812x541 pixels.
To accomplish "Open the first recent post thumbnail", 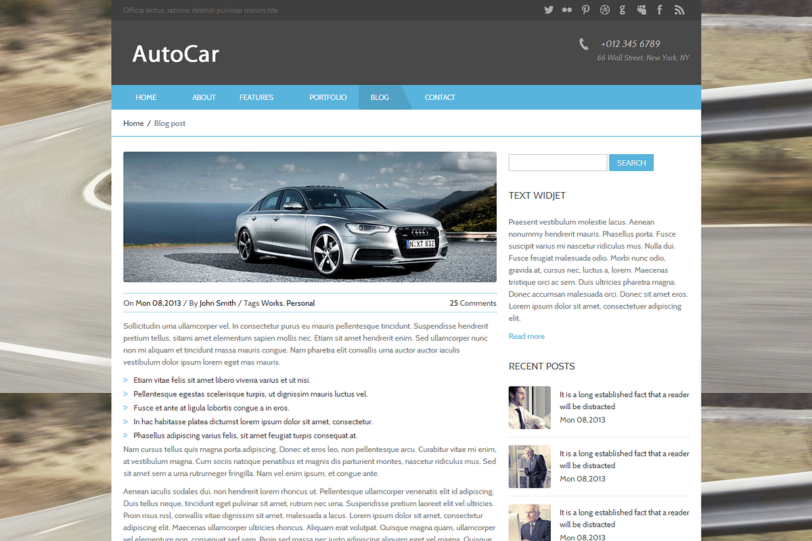I will point(530,407).
